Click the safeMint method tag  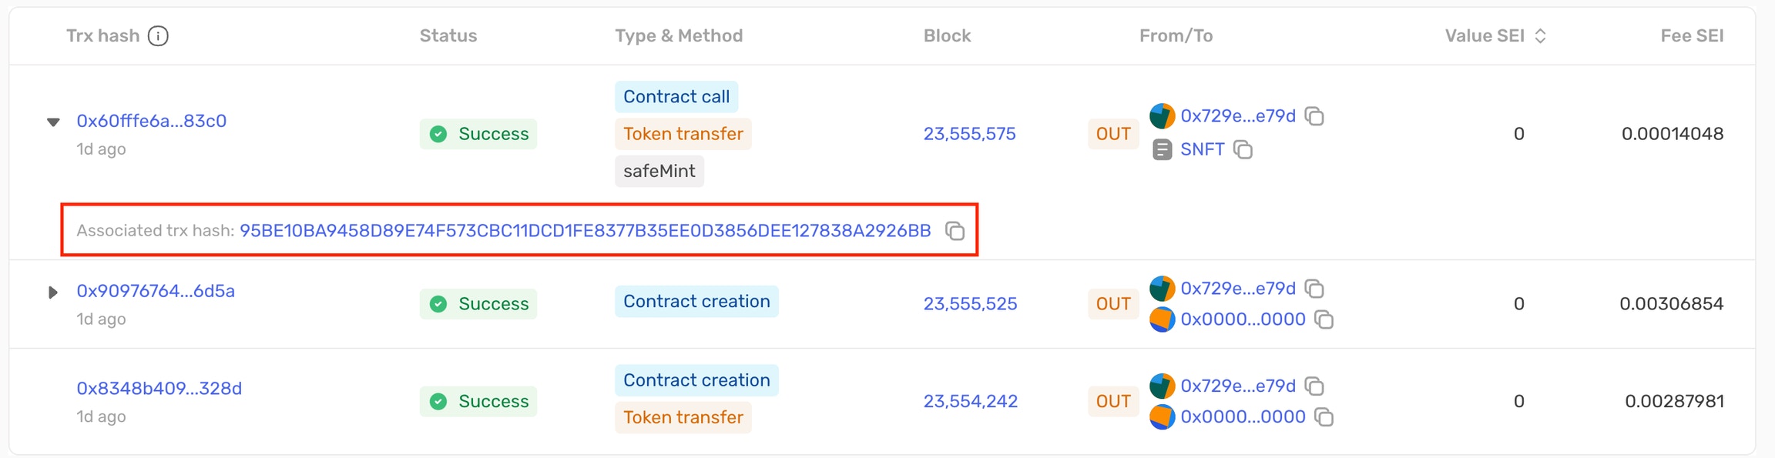coord(659,171)
